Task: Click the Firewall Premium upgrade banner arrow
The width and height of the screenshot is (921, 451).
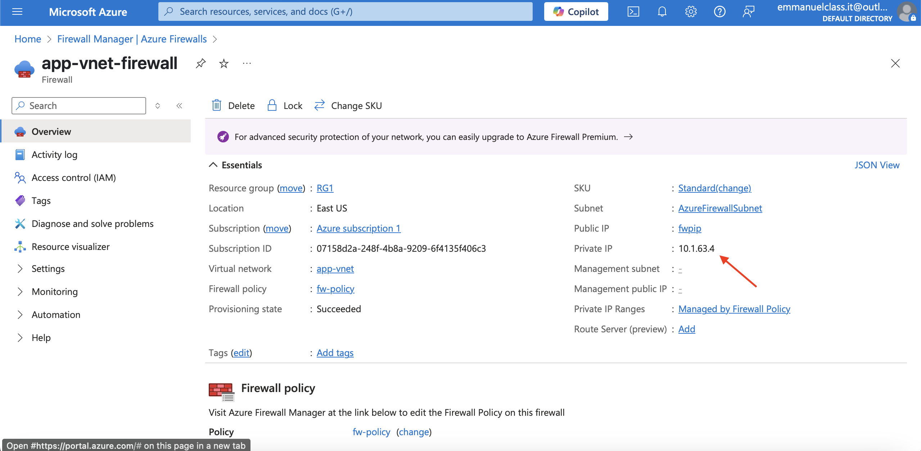Action: 628,137
